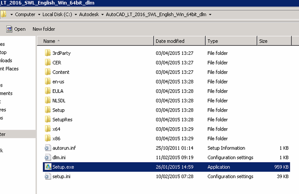Viewport: 299px width, 194px height.
Task: Click AutoCAD_LT_2016_SWL_English_Win_64bit_dlm breadcrumb
Action: (156, 15)
